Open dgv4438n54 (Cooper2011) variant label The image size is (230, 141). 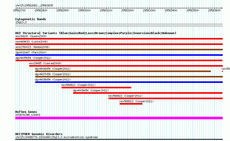point(53,80)
